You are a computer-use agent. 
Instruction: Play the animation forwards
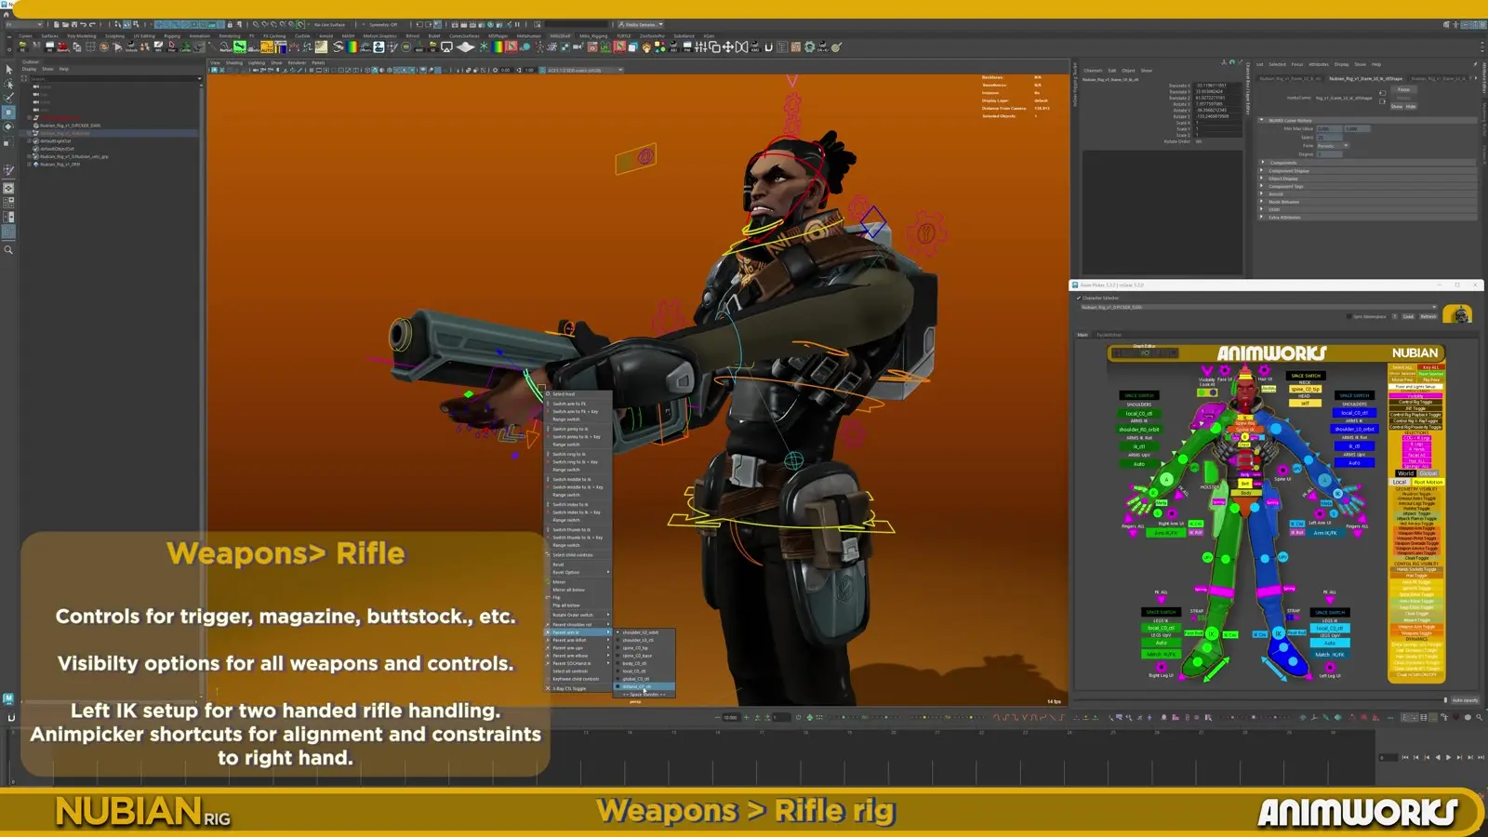1448,757
